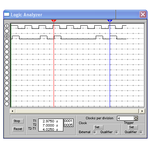
Task: Click the External clock terminal
Action: (x=94, y=132)
